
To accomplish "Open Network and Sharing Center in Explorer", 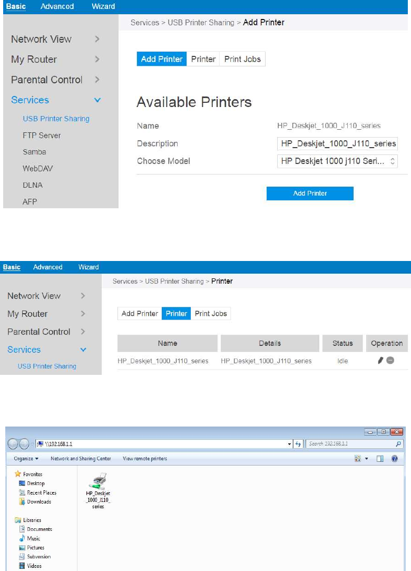I will click(x=81, y=459).
